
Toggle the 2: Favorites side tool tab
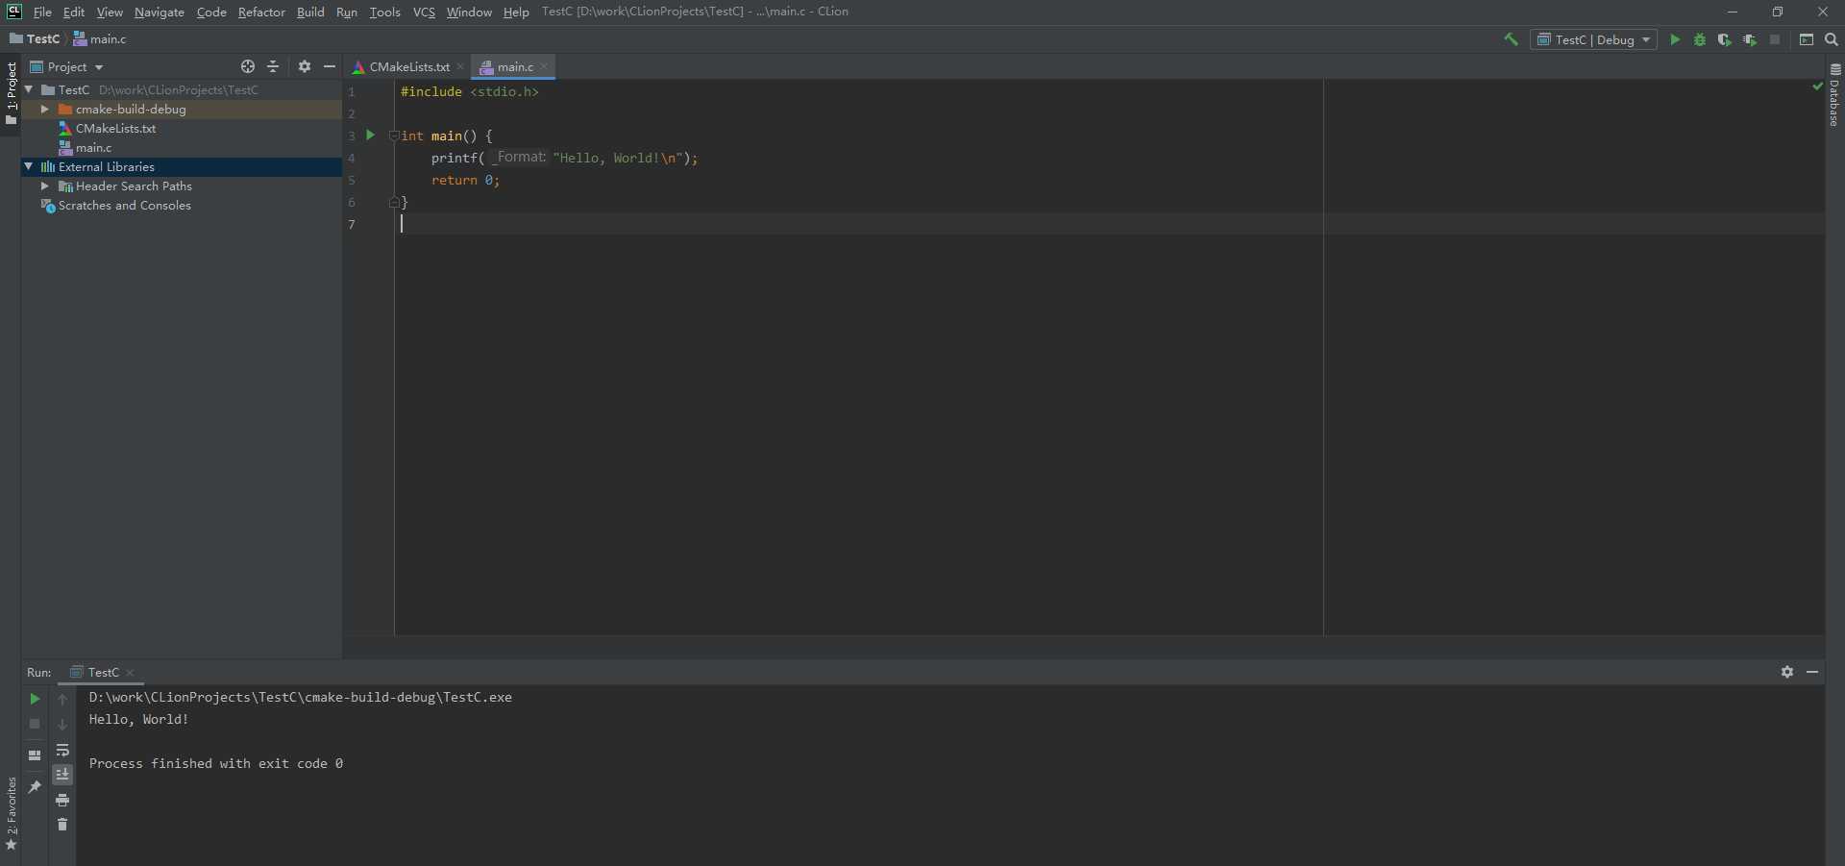[12, 813]
